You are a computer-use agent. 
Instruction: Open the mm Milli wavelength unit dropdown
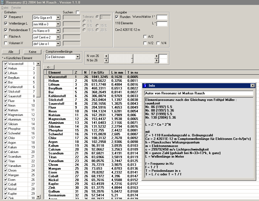(58, 24)
